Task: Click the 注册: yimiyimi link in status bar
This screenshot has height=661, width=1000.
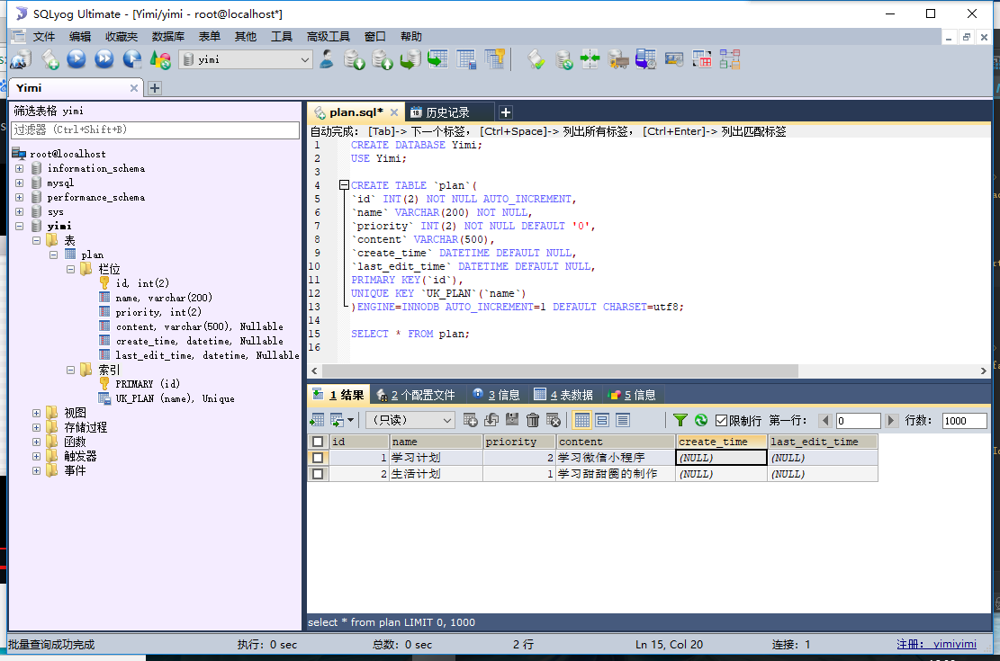Action: click(x=936, y=645)
